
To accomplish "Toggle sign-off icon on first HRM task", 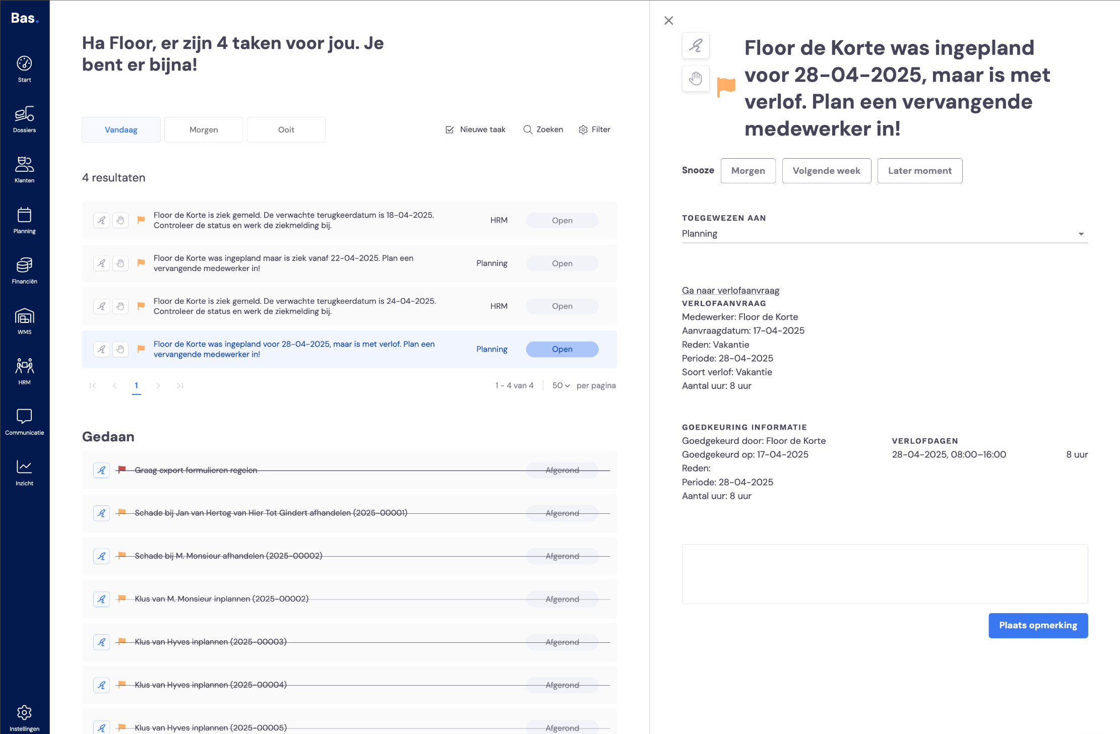I will click(x=101, y=220).
